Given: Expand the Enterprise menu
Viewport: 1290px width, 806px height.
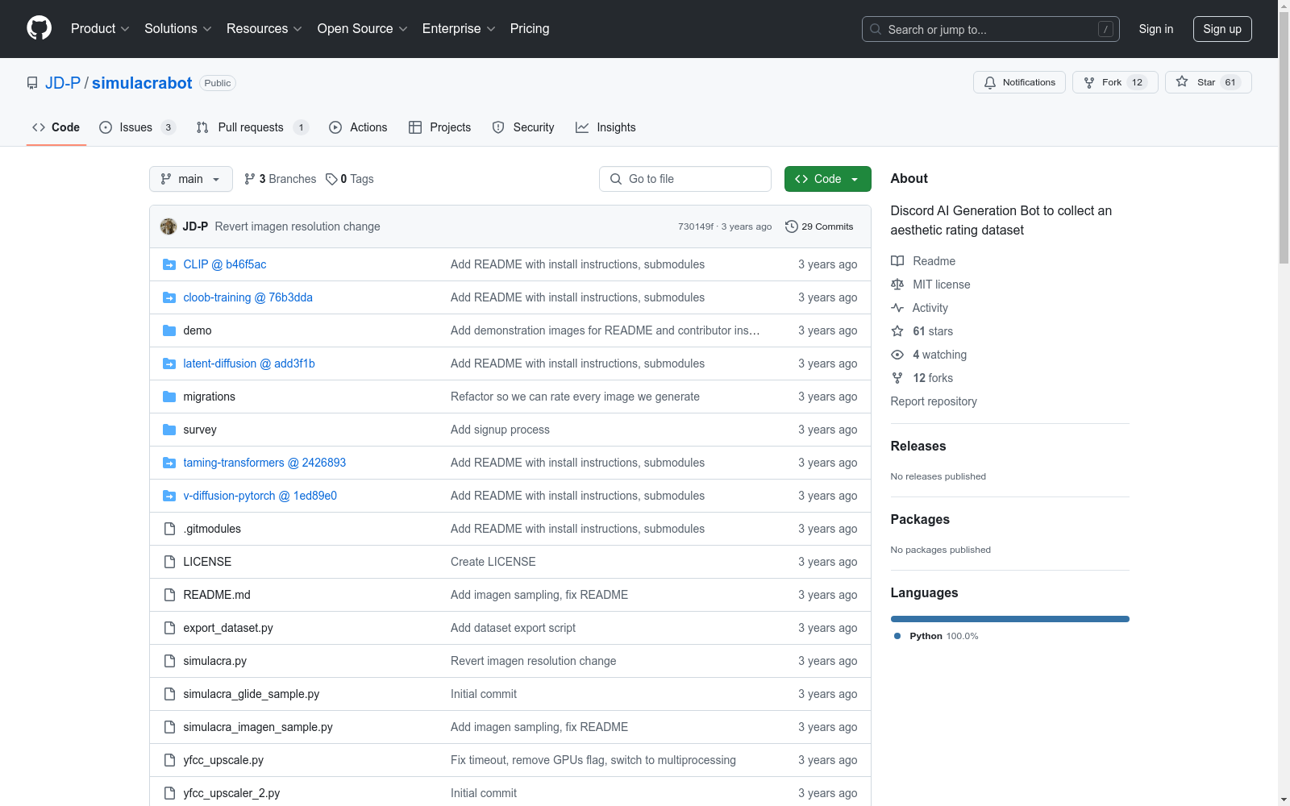Looking at the screenshot, I should click(459, 28).
